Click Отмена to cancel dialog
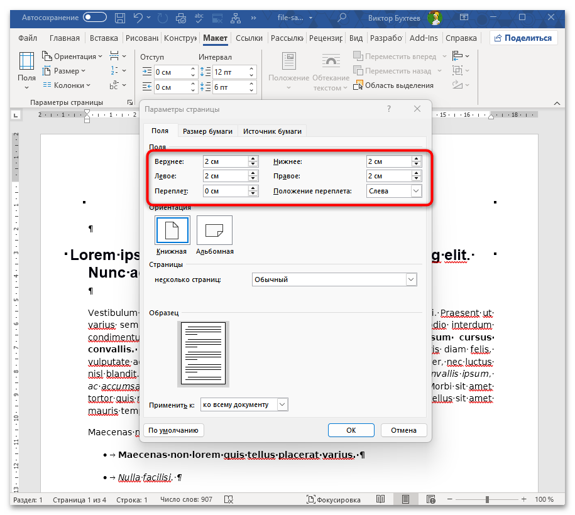Viewport: 575px width, 515px height. tap(403, 430)
